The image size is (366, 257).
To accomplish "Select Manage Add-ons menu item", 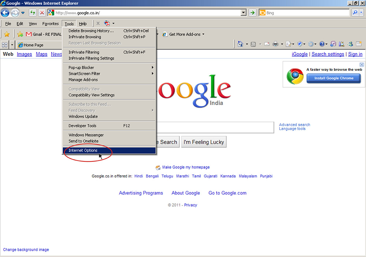I will coord(109,80).
